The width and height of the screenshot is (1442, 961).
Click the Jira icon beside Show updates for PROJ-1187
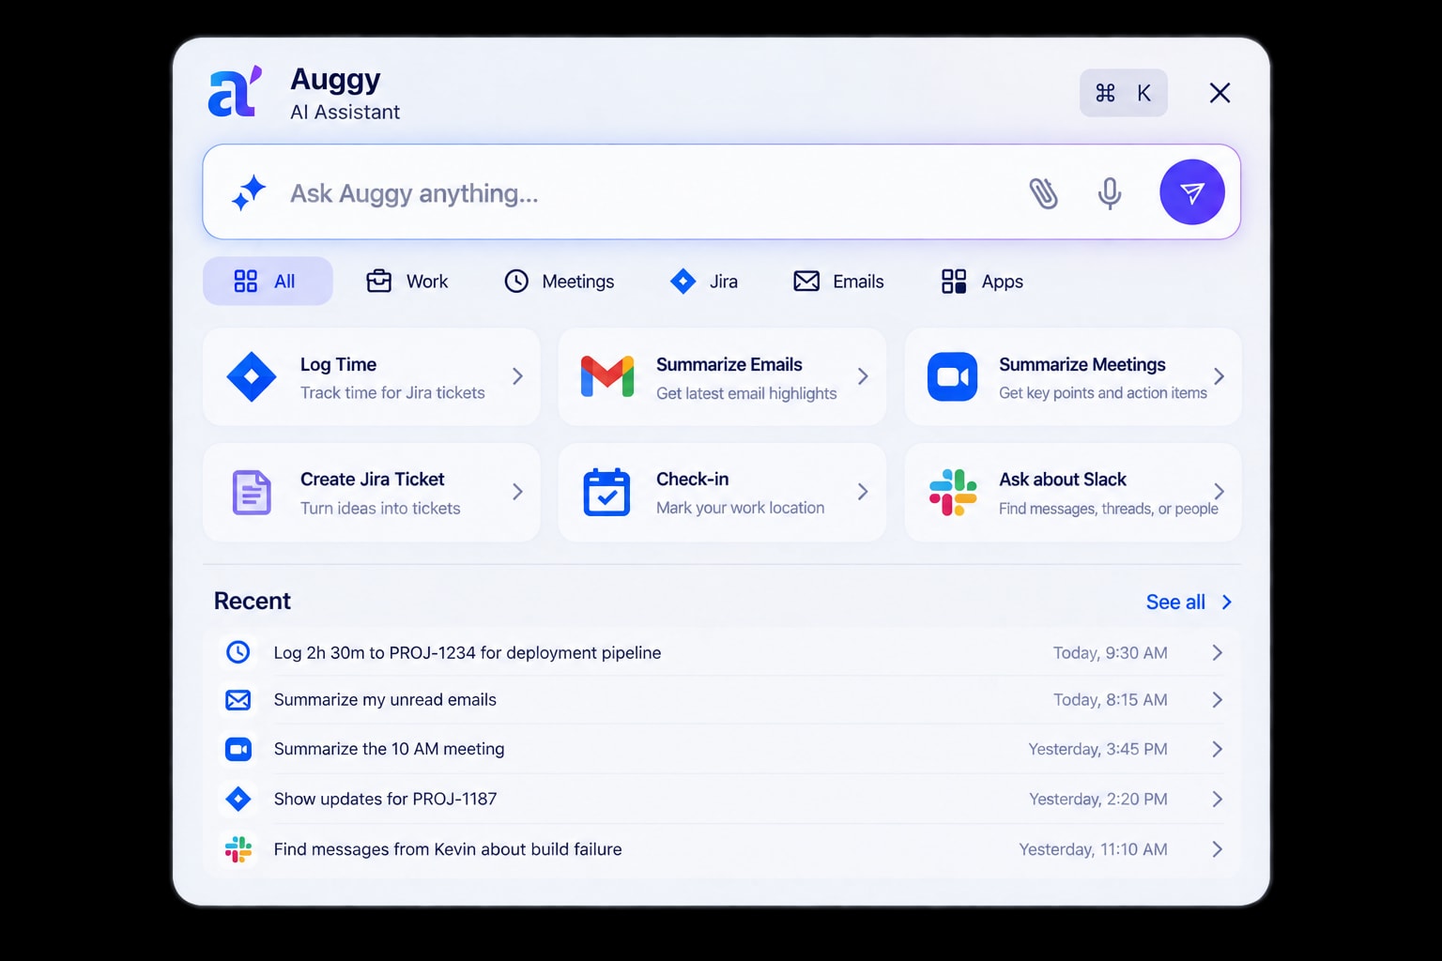pyautogui.click(x=238, y=799)
